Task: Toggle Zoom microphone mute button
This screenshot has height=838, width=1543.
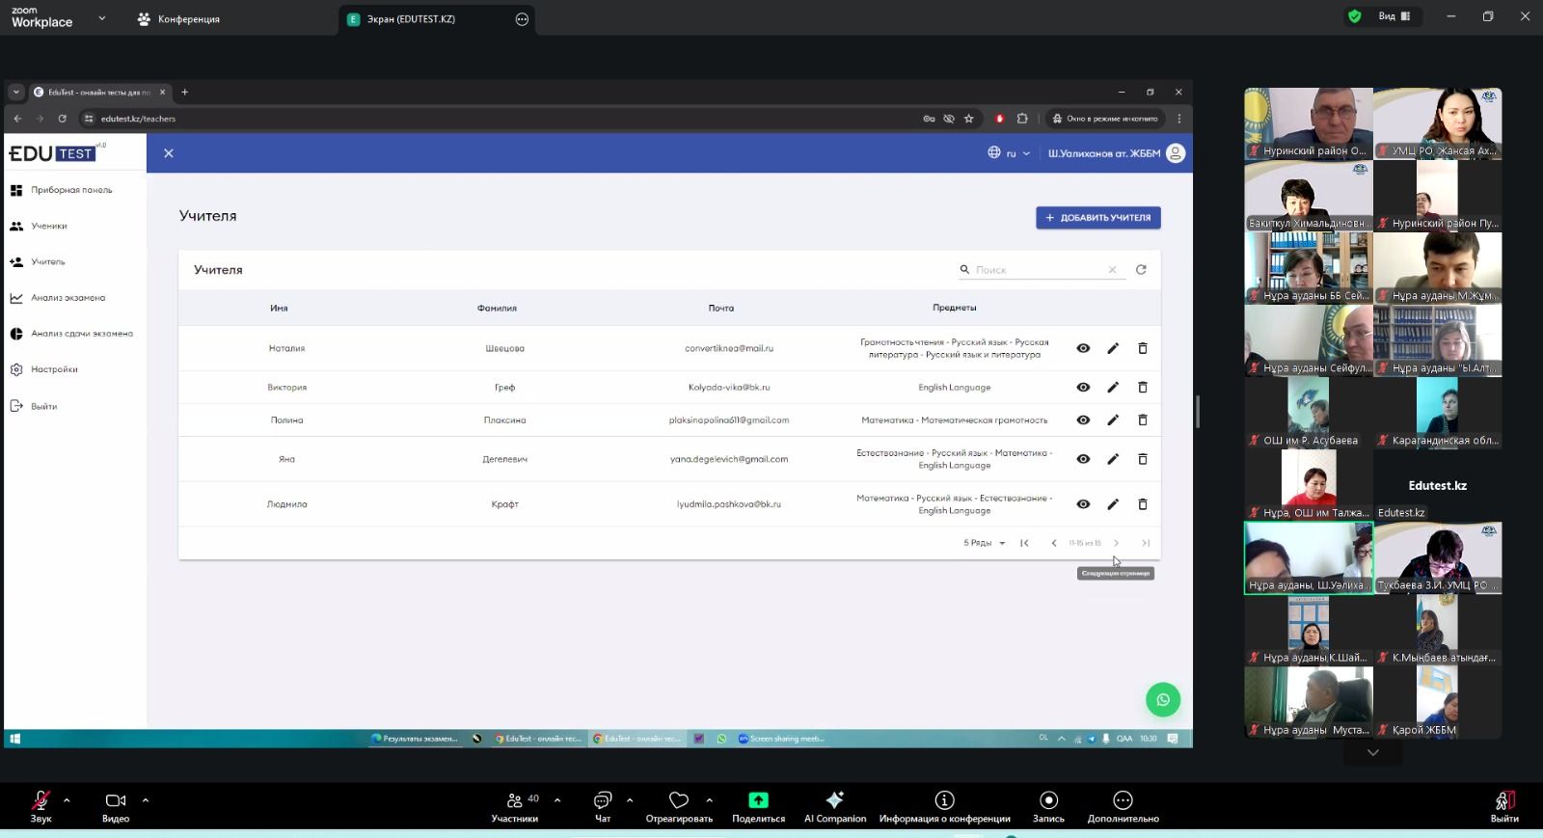Action: coord(41,806)
